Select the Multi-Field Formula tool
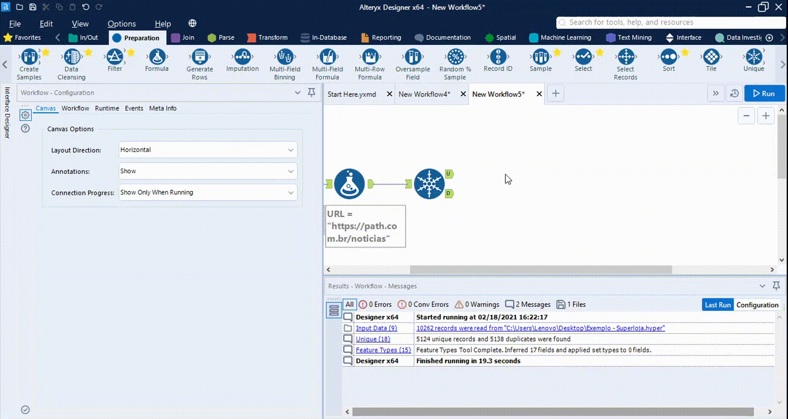This screenshot has height=419, width=788. point(327,64)
